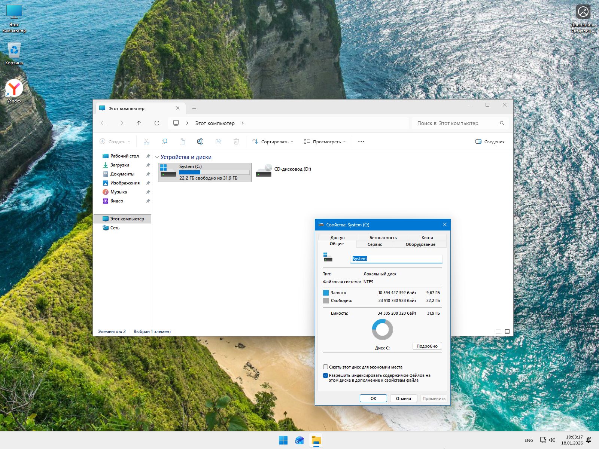599x449 pixels.
Task: Open the three-dots more options menu
Action: click(x=361, y=142)
